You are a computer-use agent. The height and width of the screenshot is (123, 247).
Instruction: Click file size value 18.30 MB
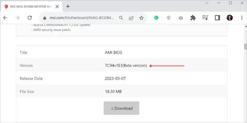(113, 92)
